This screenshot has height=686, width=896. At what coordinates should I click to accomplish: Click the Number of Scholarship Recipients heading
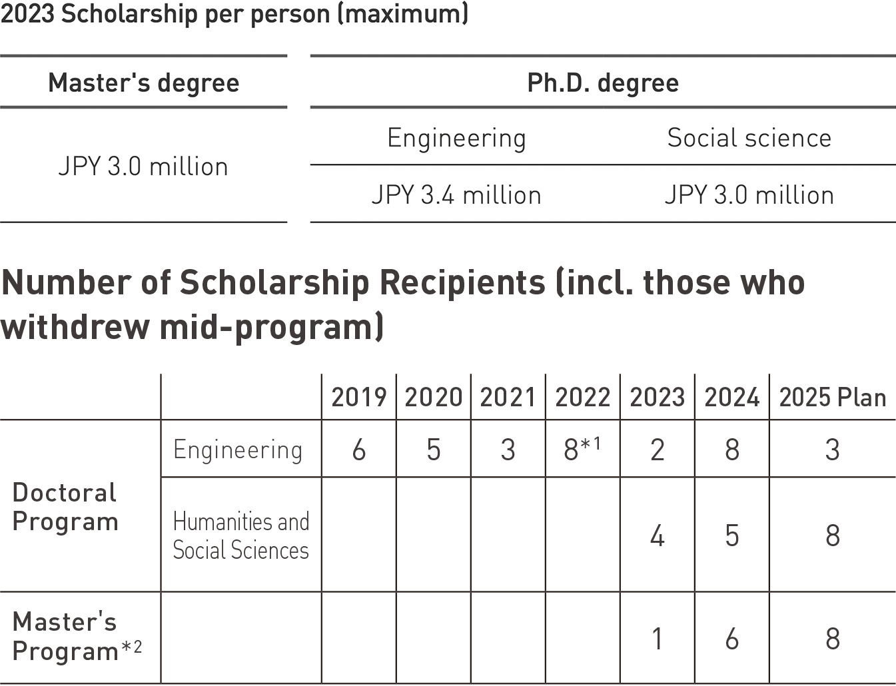click(x=403, y=304)
